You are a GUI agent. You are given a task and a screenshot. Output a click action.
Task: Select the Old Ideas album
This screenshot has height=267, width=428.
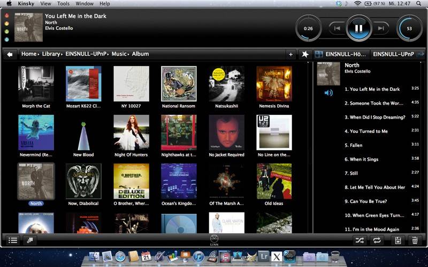click(274, 181)
